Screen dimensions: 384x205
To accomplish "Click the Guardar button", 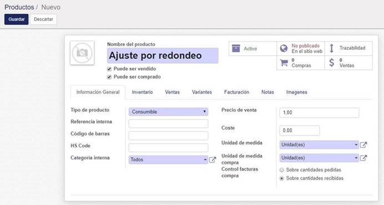I will (17, 19).
